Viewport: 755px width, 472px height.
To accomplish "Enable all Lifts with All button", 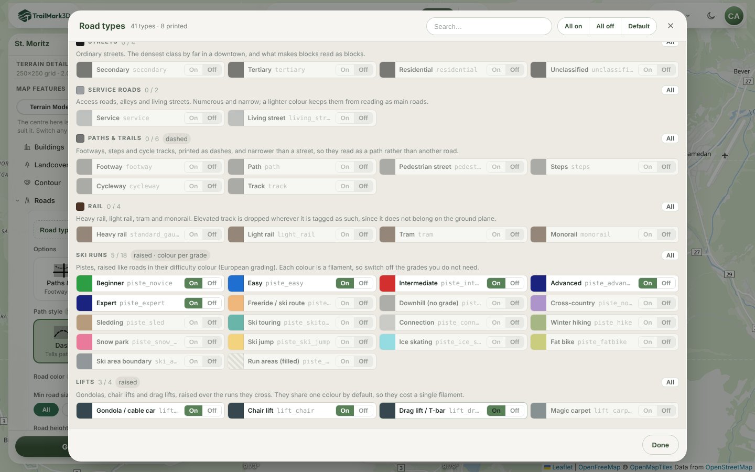I will [670, 382].
